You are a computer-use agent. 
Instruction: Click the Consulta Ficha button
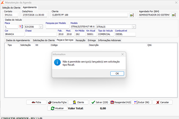pyautogui.click(x=57, y=102)
